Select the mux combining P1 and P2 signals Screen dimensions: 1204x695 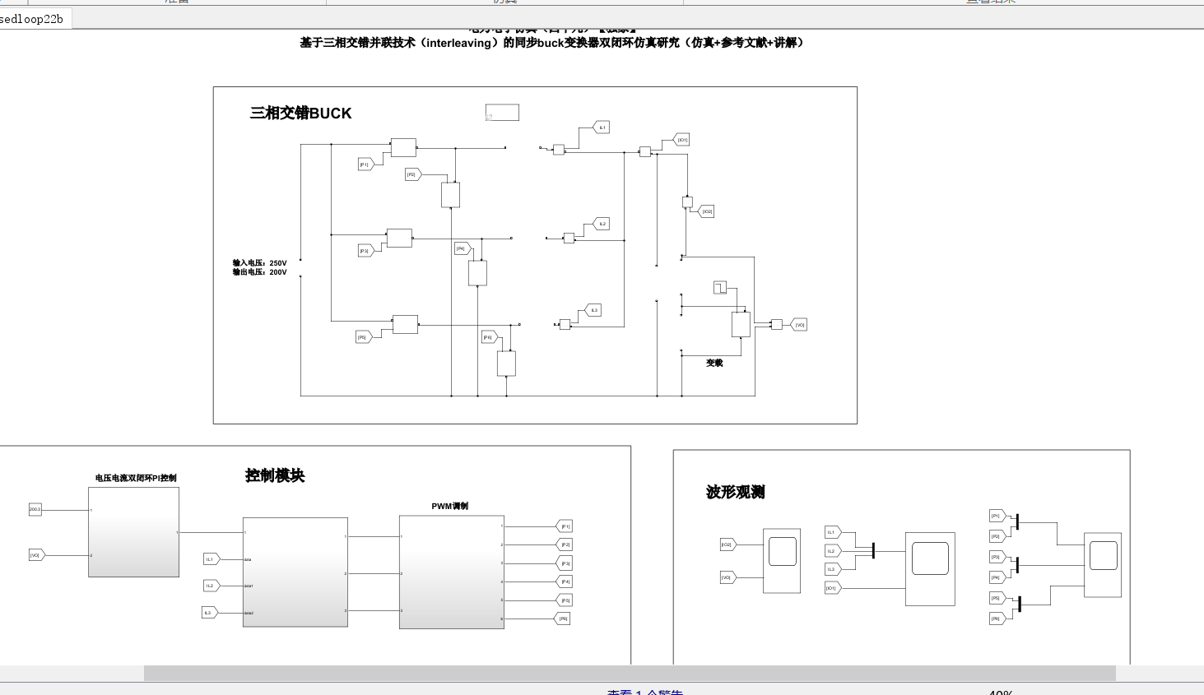point(1017,522)
